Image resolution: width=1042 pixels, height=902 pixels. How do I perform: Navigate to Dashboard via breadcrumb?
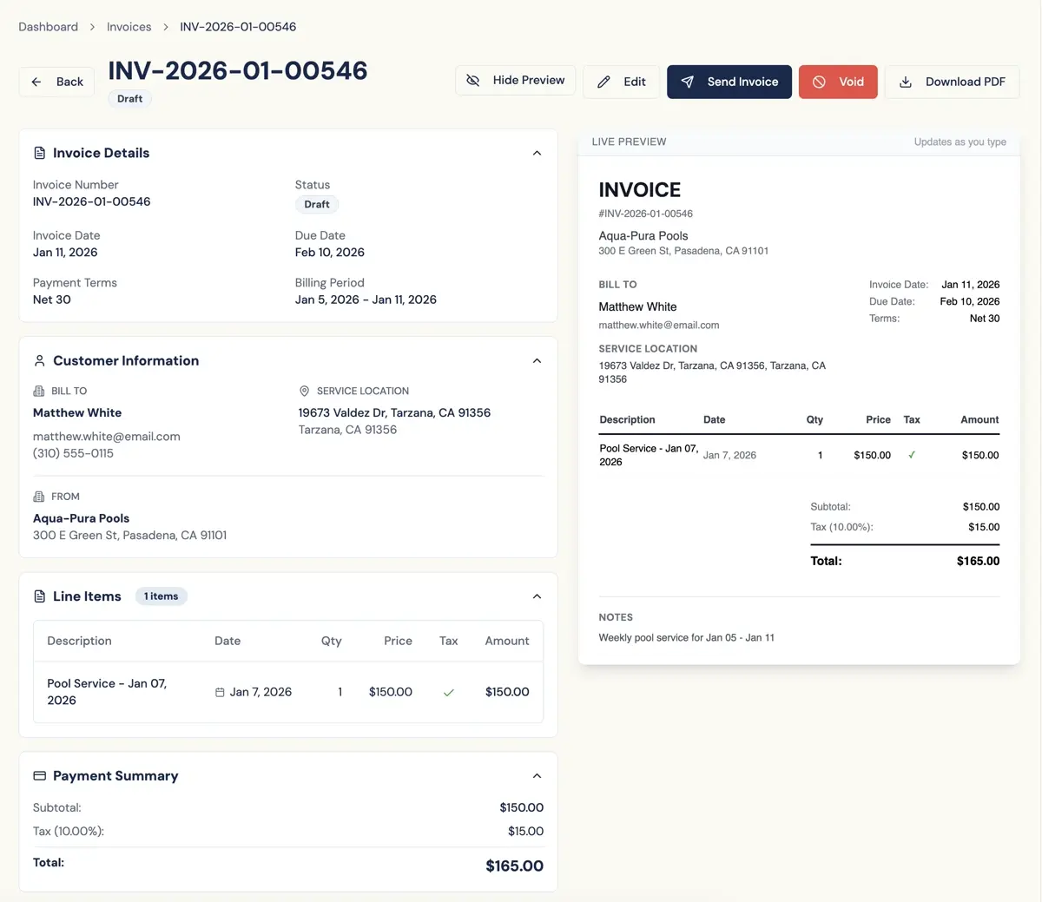[48, 27]
